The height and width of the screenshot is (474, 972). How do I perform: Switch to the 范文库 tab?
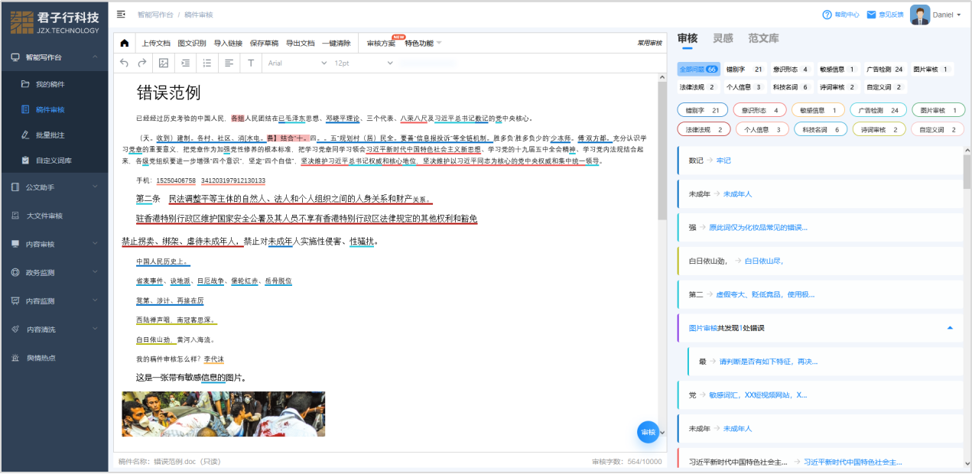click(763, 38)
